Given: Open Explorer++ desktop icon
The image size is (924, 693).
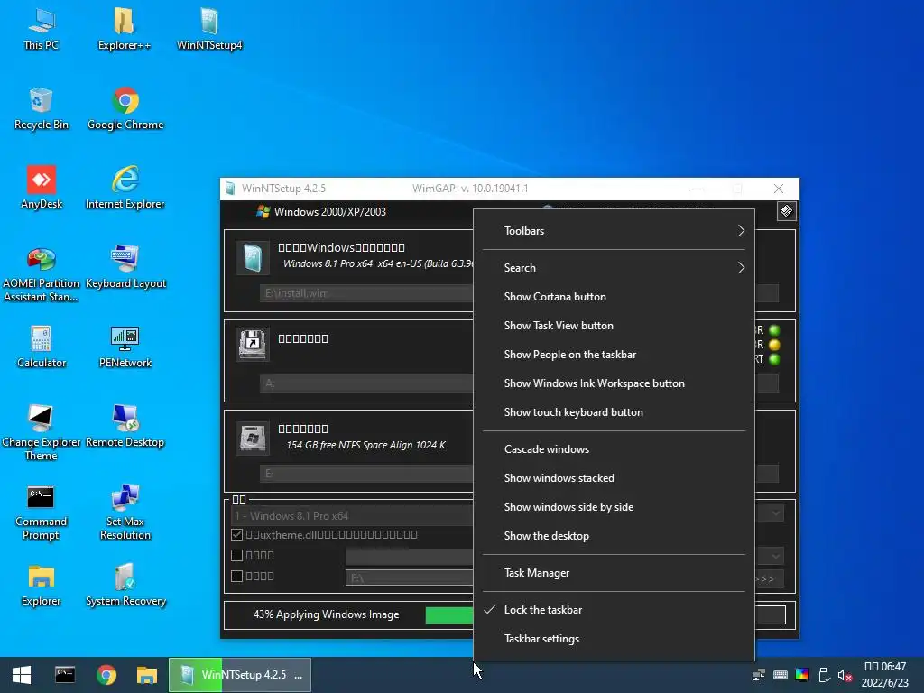Looking at the screenshot, I should click(x=125, y=30).
